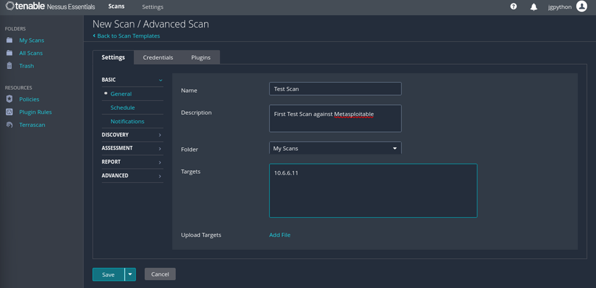
Task: Click the Plugin Rules icon
Action: coord(10,112)
